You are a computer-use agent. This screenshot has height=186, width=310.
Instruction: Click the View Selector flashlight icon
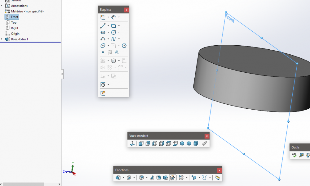coord(204,143)
